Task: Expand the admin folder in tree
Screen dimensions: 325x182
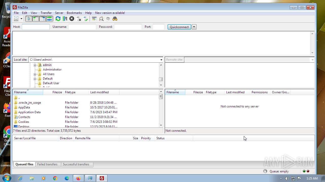Action: point(35,65)
